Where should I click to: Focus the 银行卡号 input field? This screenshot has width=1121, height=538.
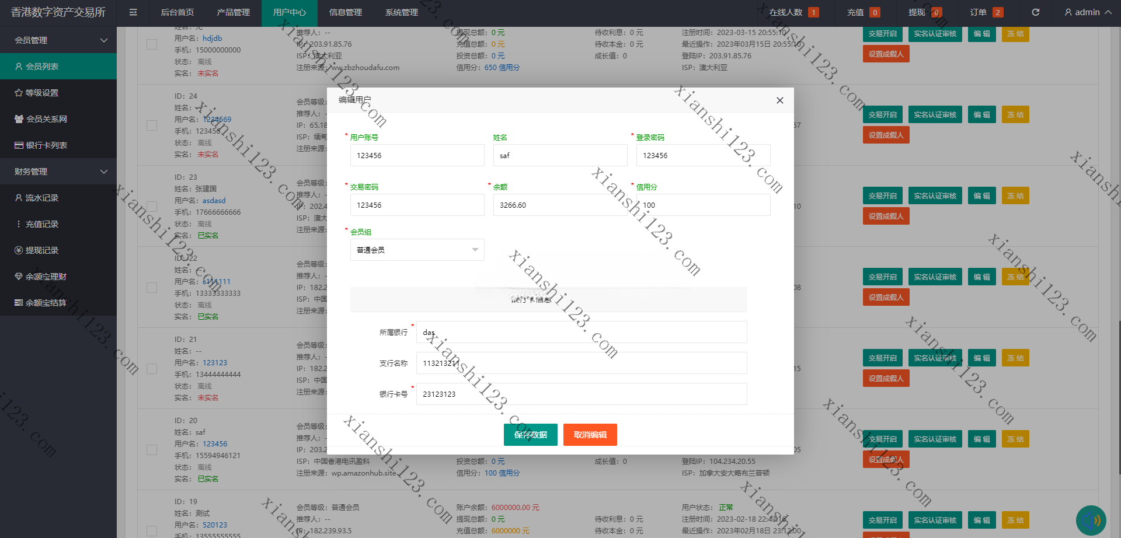tap(582, 394)
